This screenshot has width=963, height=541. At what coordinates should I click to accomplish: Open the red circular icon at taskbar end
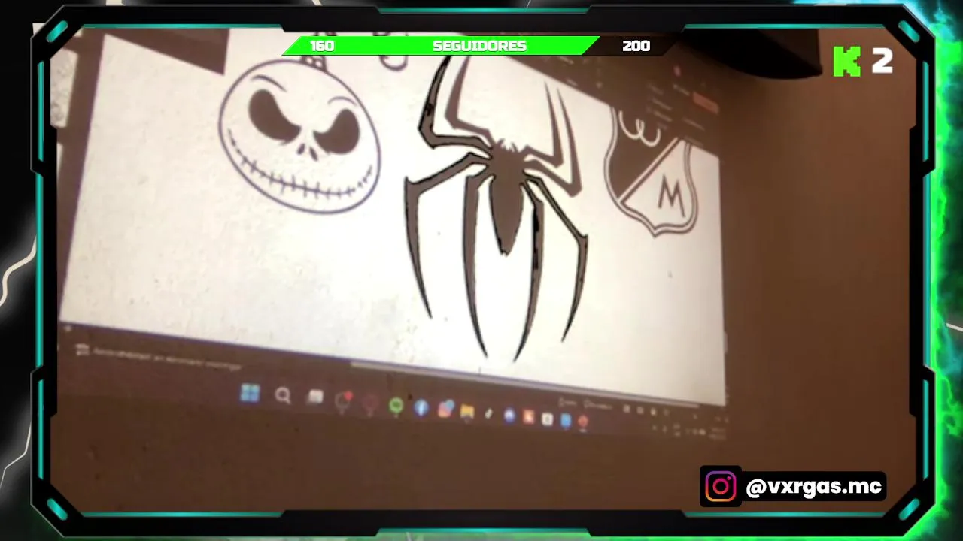[582, 422]
